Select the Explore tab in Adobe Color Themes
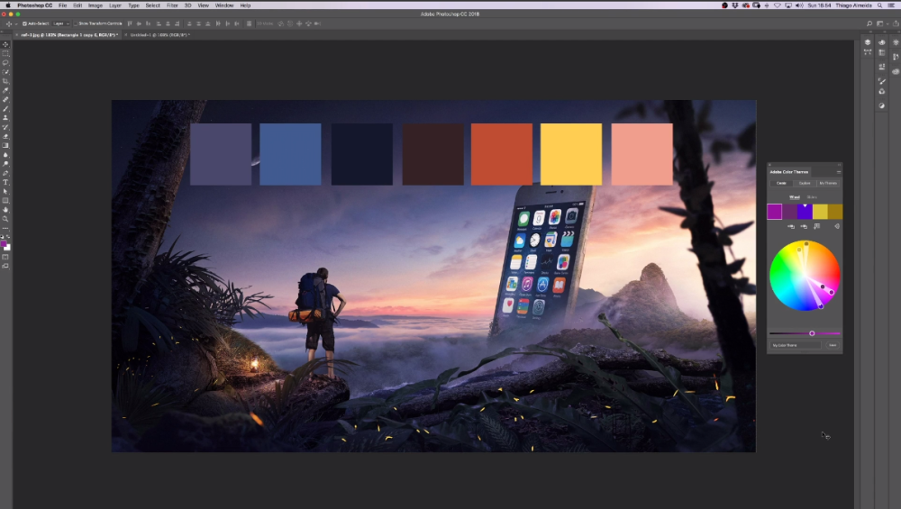This screenshot has width=901, height=509. point(805,183)
